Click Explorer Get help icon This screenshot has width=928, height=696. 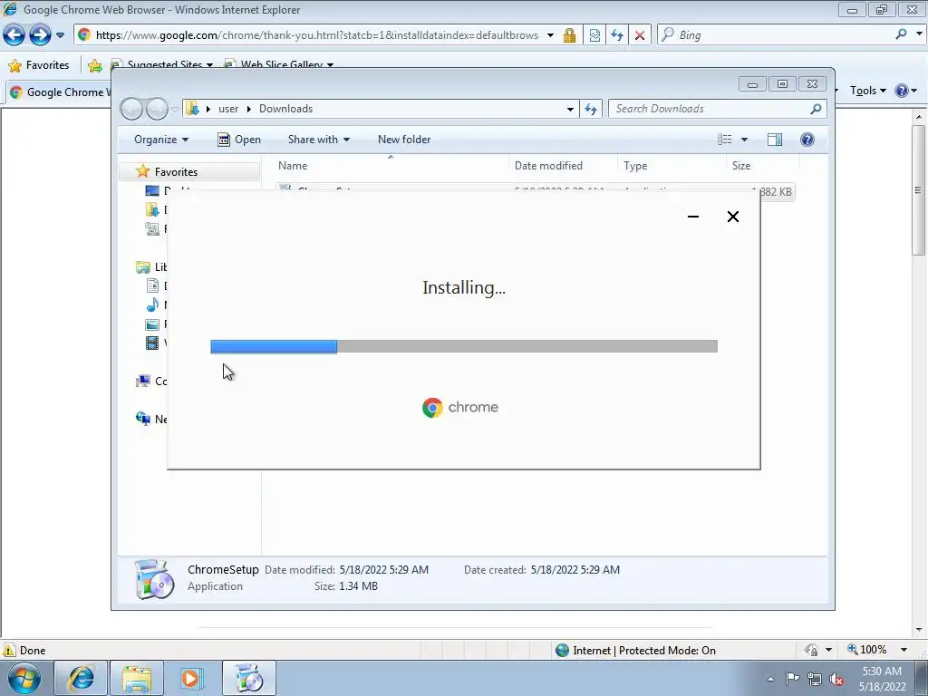click(807, 140)
